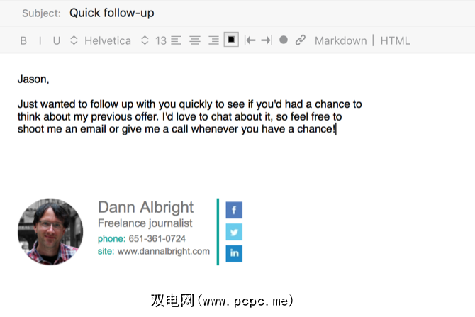Image resolution: width=475 pixels, height=317 pixels.
Task: Click the Subject field text
Action: (x=112, y=13)
